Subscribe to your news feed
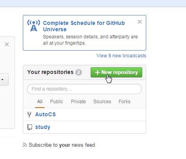 click(62, 145)
